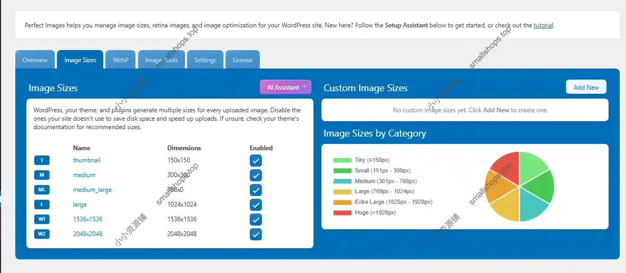The height and width of the screenshot is (273, 626).
Task: Click the 2048x2048 size name link
Action: 87,234
